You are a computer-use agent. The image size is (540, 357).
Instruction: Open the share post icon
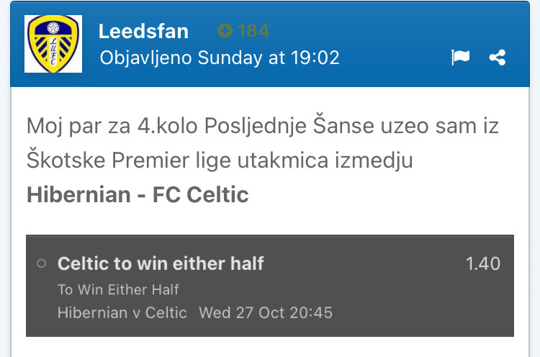497,58
